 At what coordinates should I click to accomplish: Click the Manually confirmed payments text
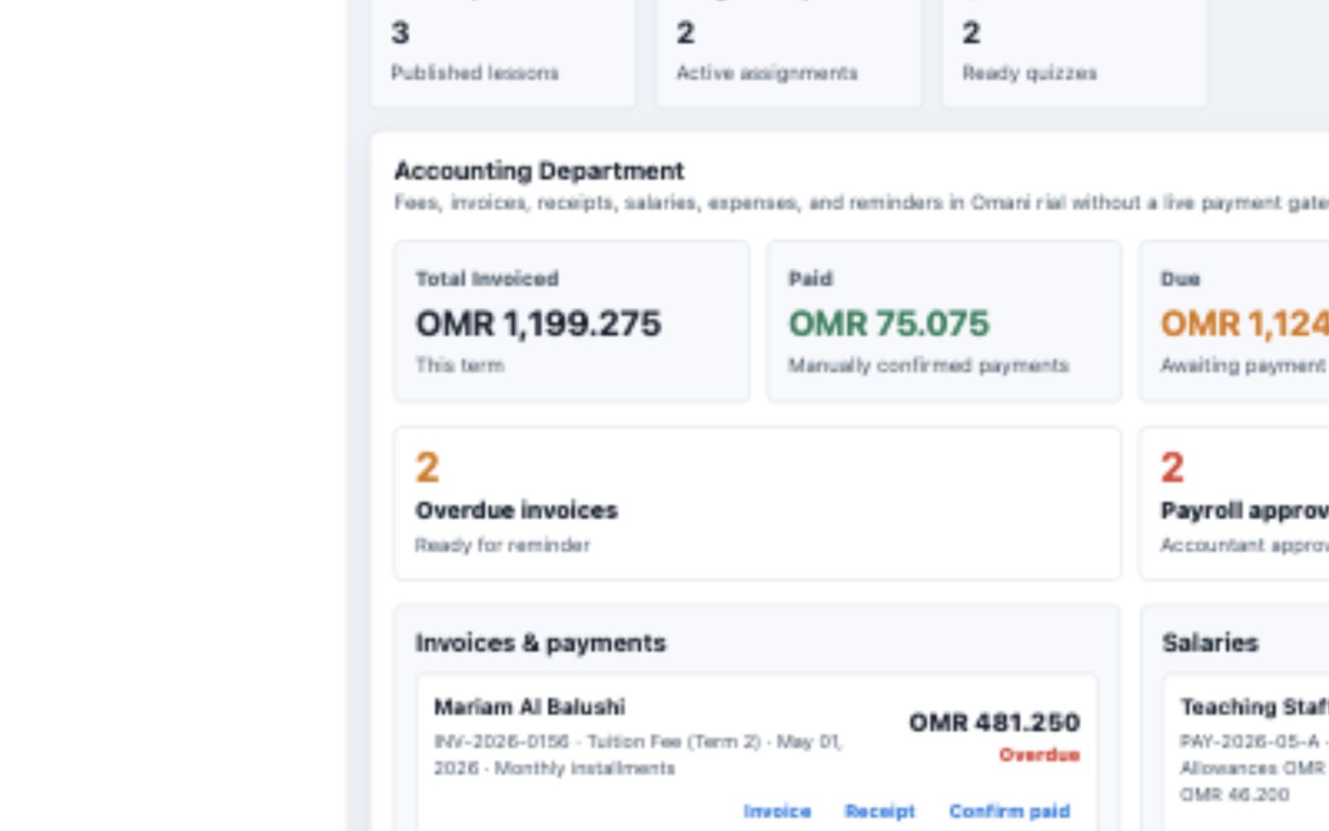(928, 366)
